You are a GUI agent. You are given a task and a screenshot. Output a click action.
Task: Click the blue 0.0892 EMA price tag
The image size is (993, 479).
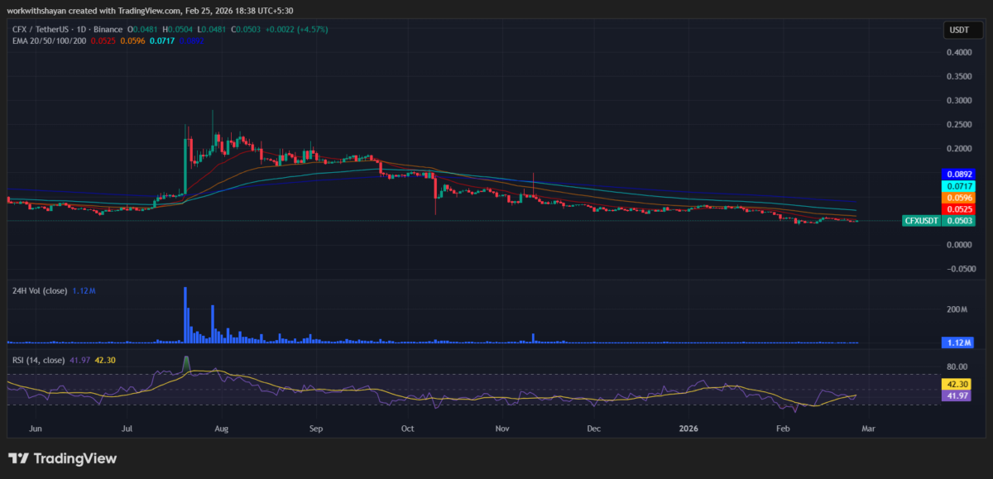(x=957, y=175)
